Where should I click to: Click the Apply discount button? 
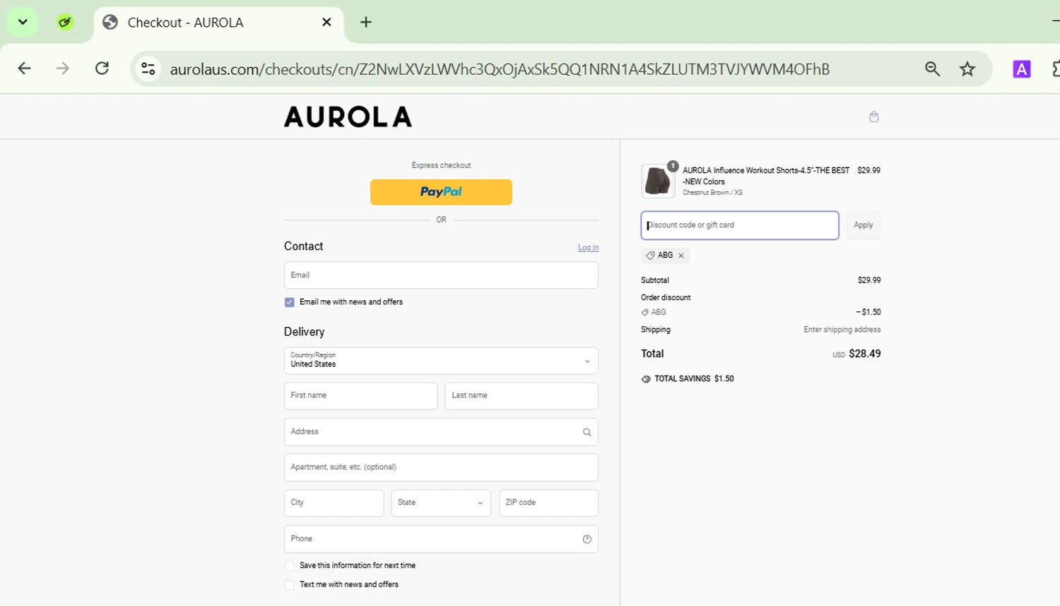[x=863, y=225]
